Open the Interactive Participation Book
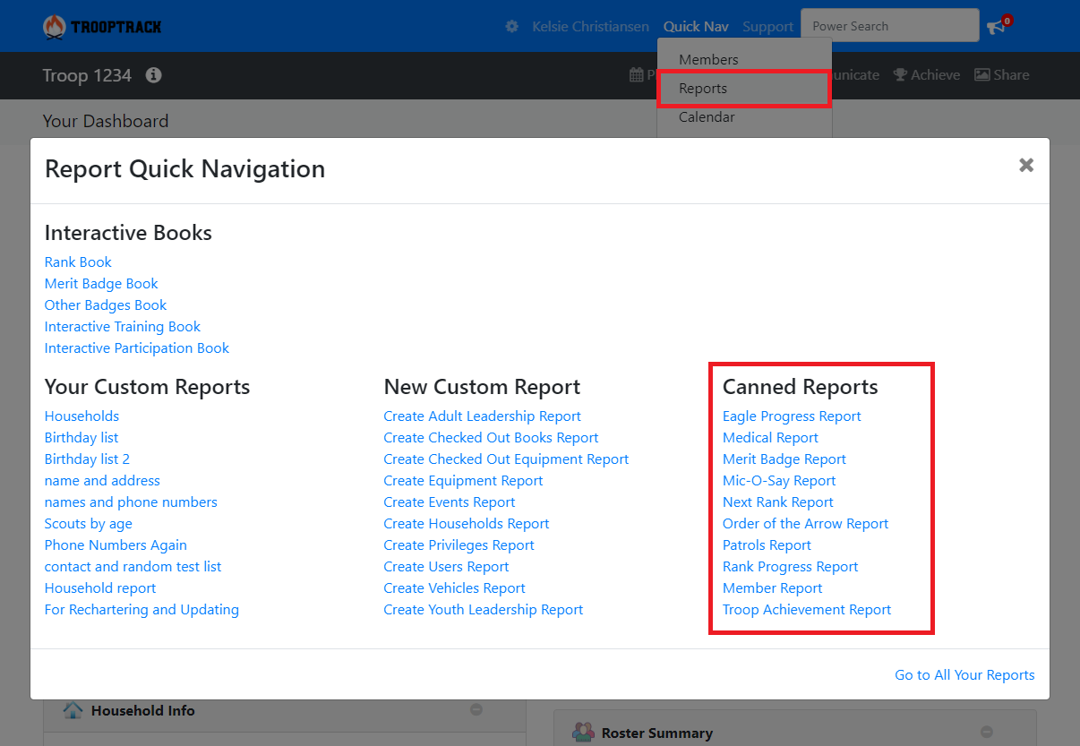Screen dimensions: 1080x746 click(137, 348)
